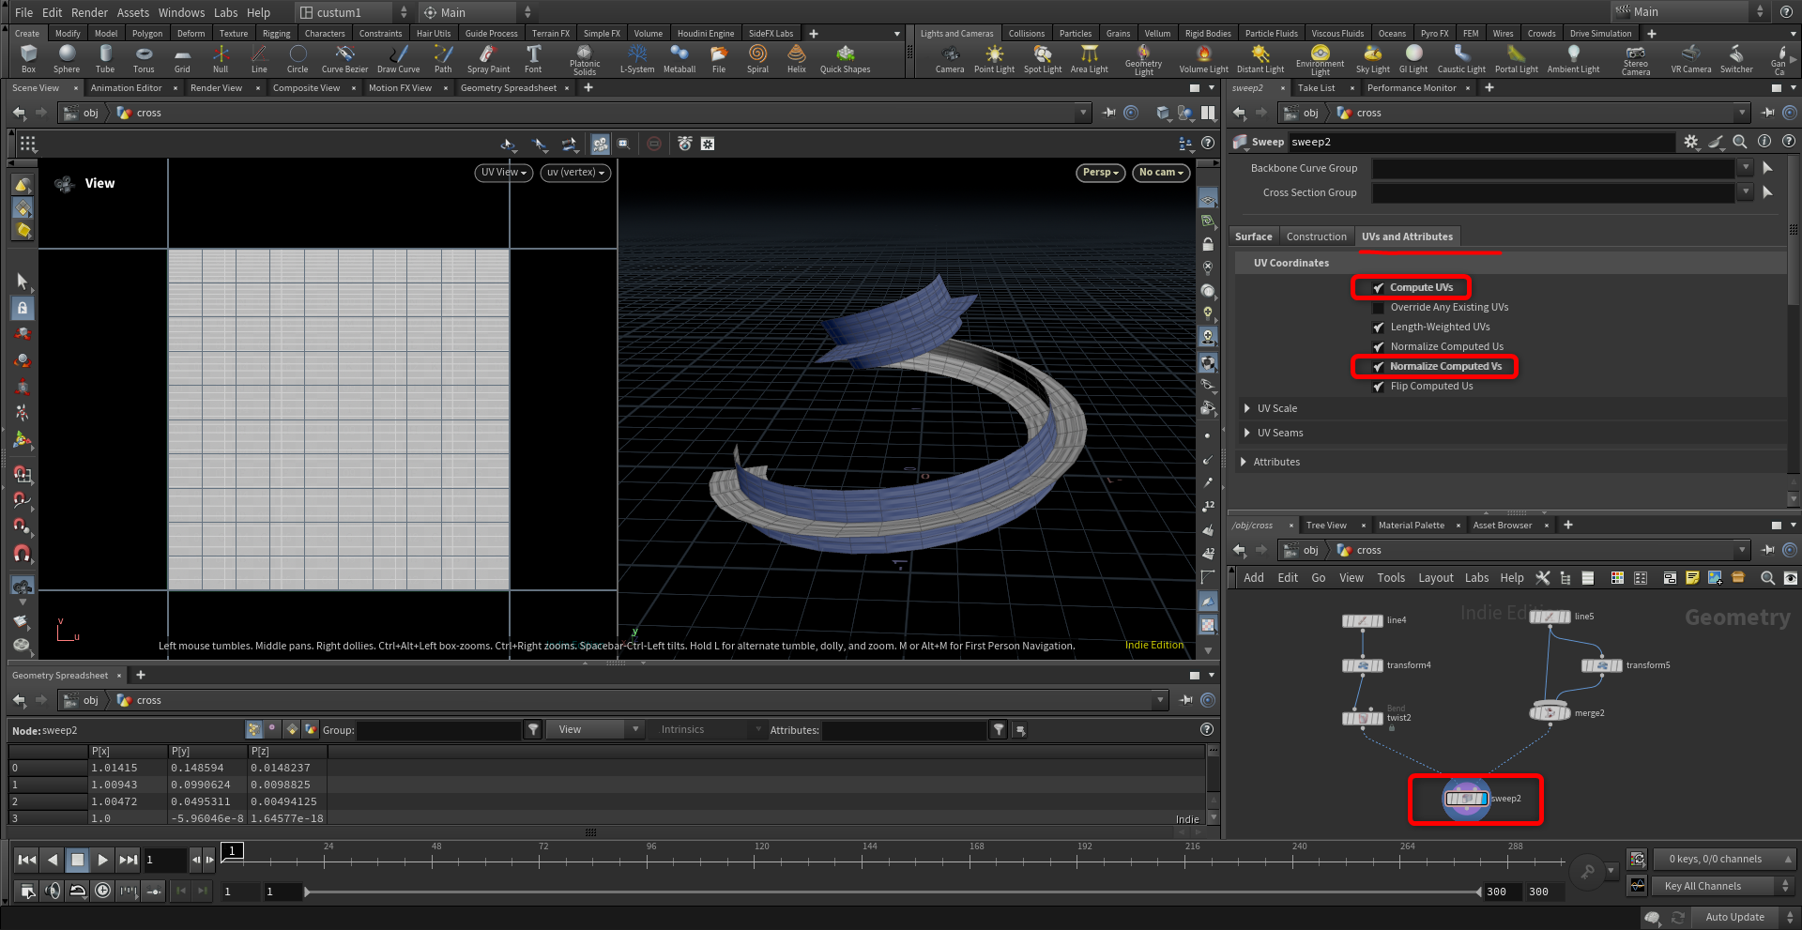
Task: Open the Persp camera dropdown
Action: tap(1100, 173)
